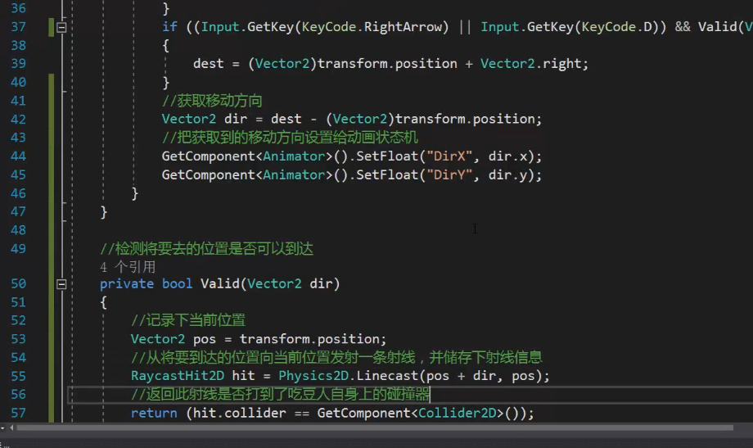This screenshot has height=448, width=753.
Task: Click the horizontal scrollbar thumb under the code
Action: tap(375, 428)
